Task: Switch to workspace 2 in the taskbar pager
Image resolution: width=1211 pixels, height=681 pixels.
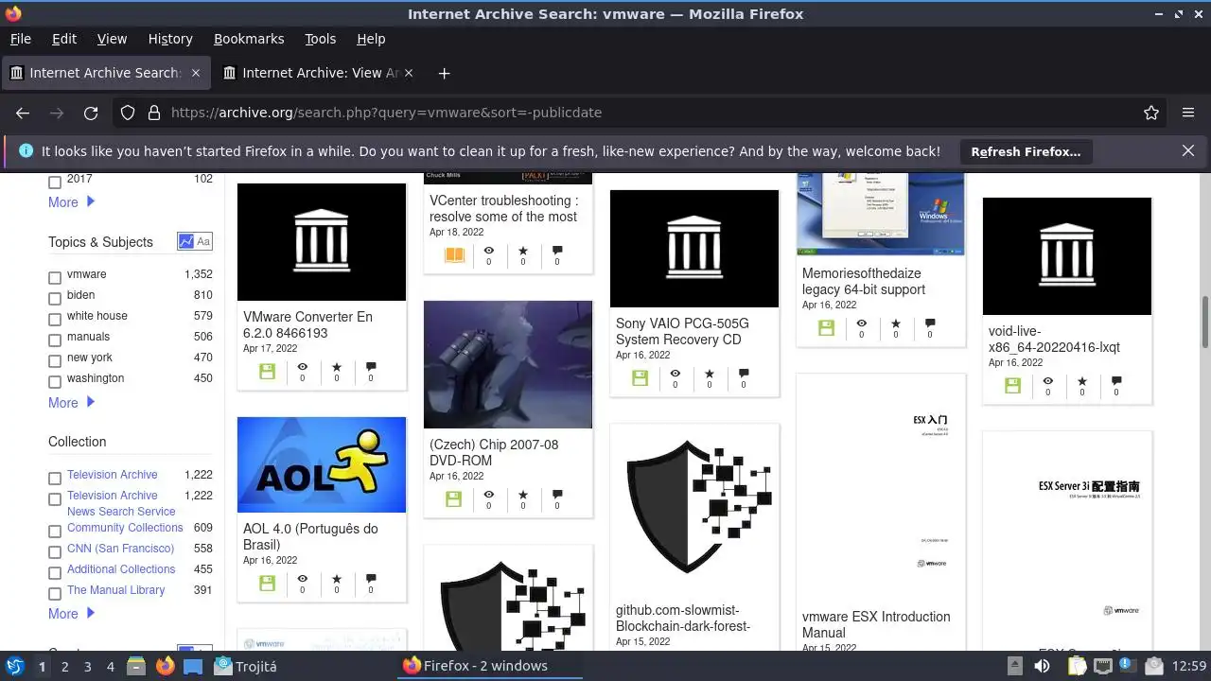Action: pos(64,666)
